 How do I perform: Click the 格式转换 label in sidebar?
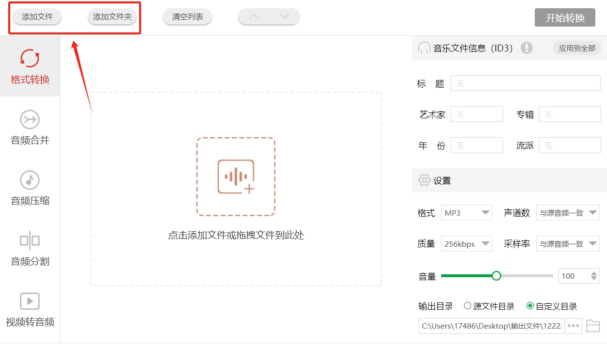pyautogui.click(x=30, y=79)
